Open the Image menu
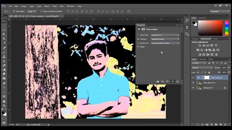Viewport: 232px width, 130px height. click(x=24, y=6)
